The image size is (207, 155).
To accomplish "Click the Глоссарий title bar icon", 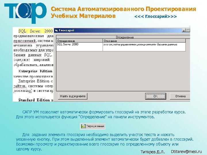I will point(57,30).
